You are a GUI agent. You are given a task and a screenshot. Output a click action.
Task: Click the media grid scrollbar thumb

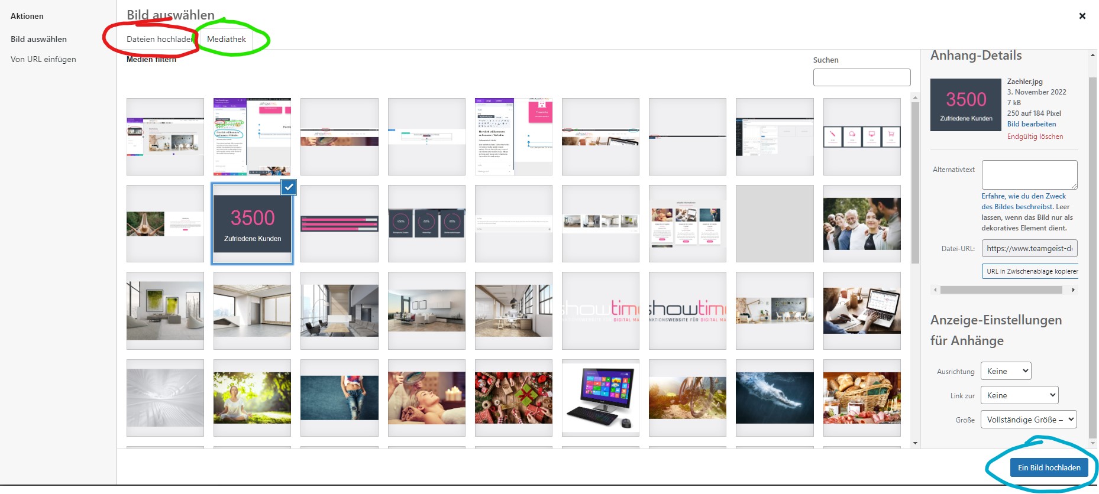coord(915,183)
